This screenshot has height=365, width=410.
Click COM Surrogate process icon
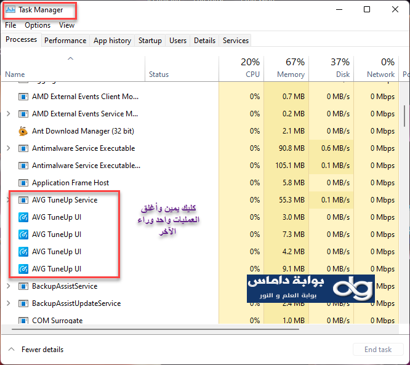click(23, 321)
